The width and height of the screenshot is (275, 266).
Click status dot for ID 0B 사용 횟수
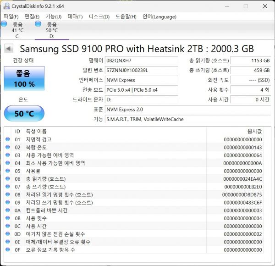7,218
